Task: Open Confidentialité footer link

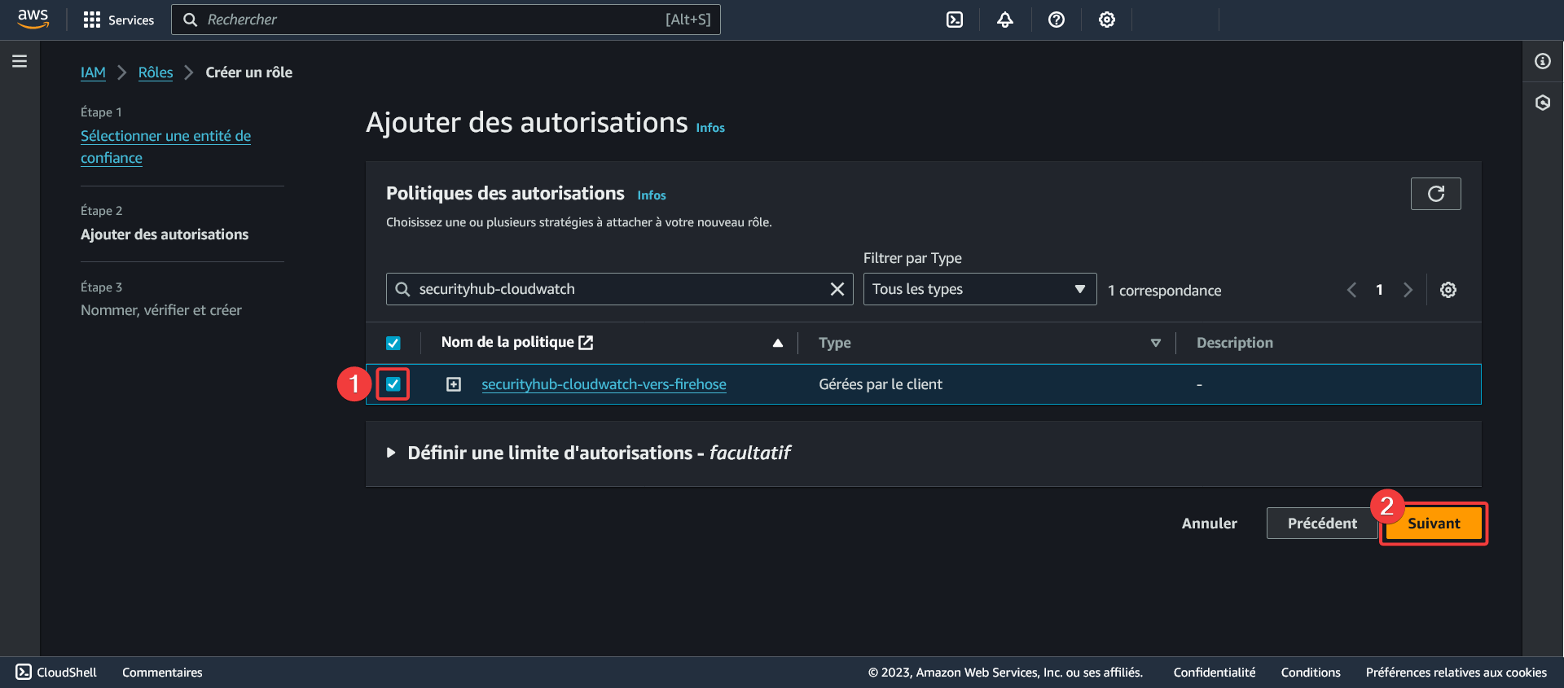Action: (x=1215, y=673)
